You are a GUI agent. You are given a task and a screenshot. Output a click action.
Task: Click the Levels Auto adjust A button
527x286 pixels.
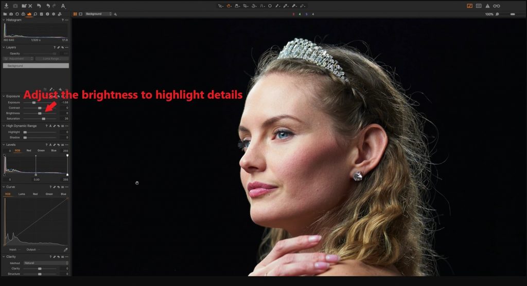50,145
